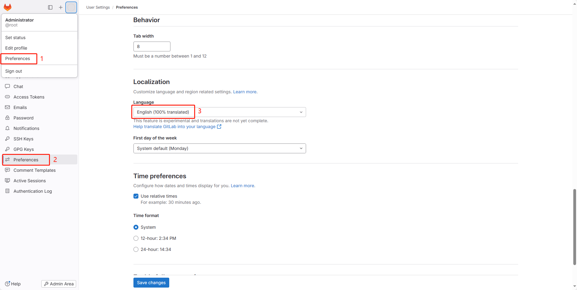The width and height of the screenshot is (577, 290).
Task: Toggle the sidebar collapse icon
Action: coord(50,7)
